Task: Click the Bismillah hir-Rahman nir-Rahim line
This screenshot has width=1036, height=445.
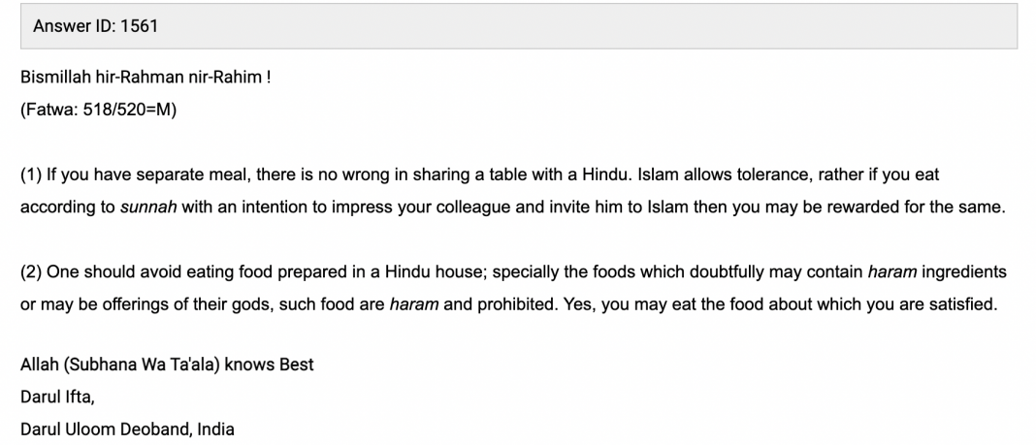Action: pyautogui.click(x=146, y=77)
